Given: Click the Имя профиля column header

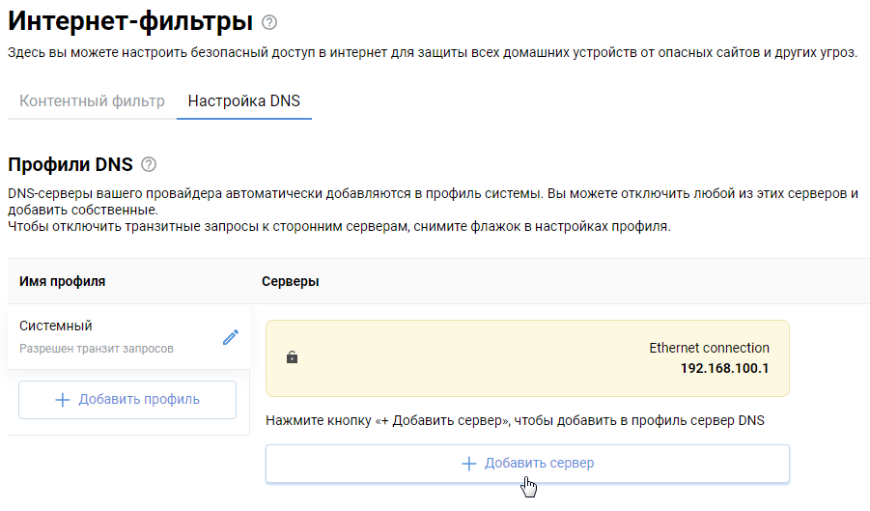Looking at the screenshot, I should (63, 281).
